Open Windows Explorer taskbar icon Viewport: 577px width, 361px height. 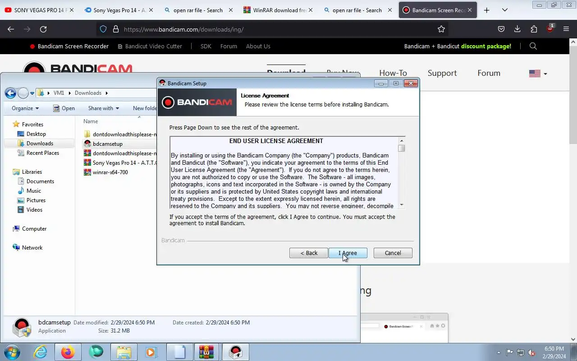tap(124, 352)
